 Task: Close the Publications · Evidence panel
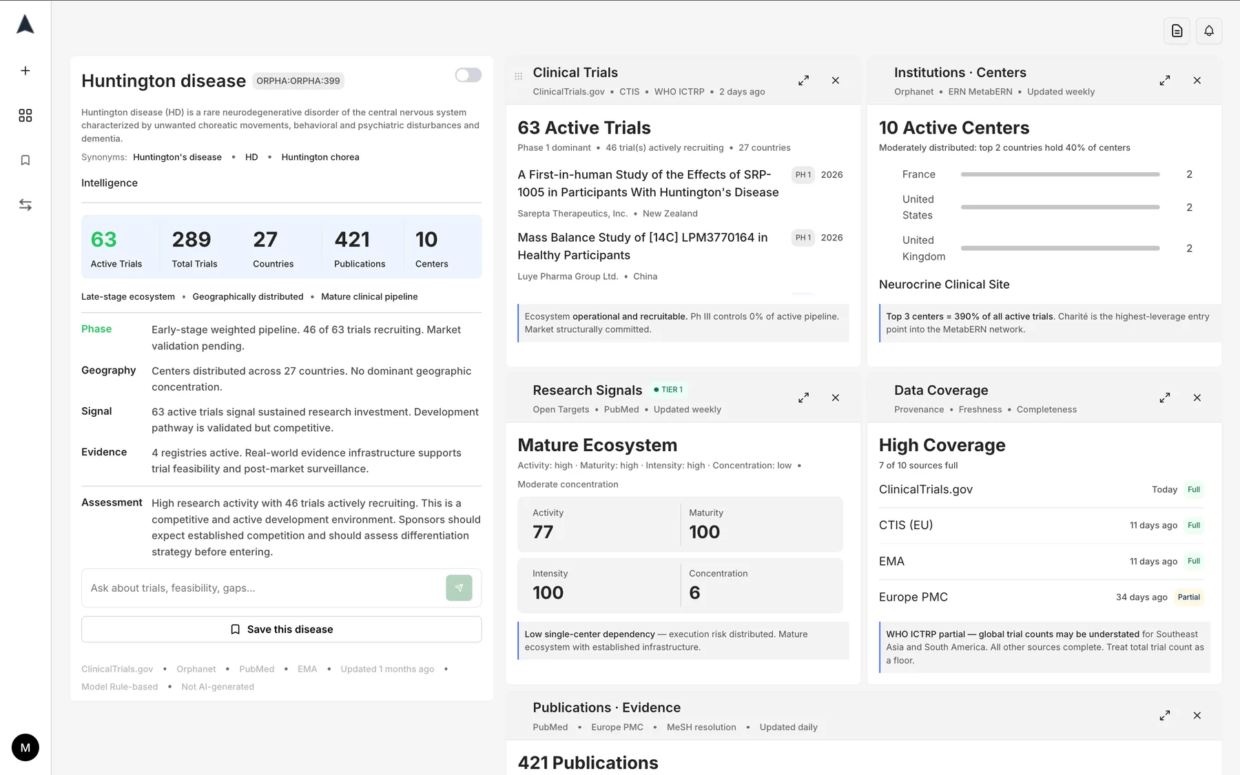click(x=1197, y=716)
